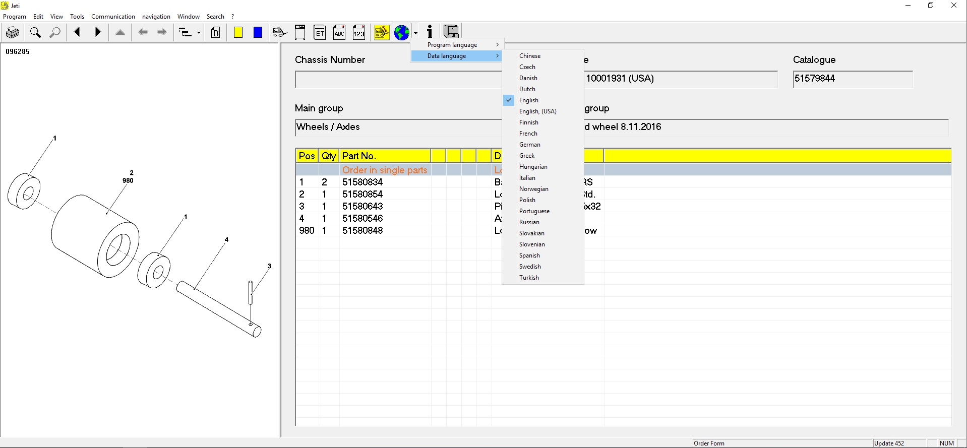Go to next page with black right arrow
Viewport: 967px width, 448px height.
(98, 32)
